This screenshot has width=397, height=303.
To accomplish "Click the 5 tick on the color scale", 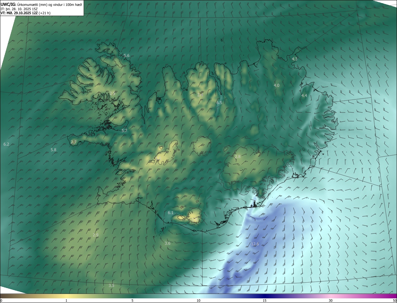I will pos(132,301).
